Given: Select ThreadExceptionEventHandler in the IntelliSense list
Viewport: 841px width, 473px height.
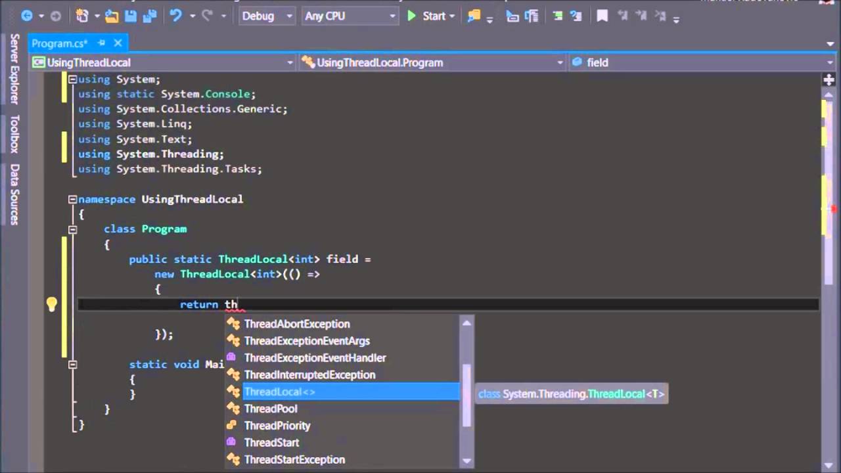Looking at the screenshot, I should point(342,358).
